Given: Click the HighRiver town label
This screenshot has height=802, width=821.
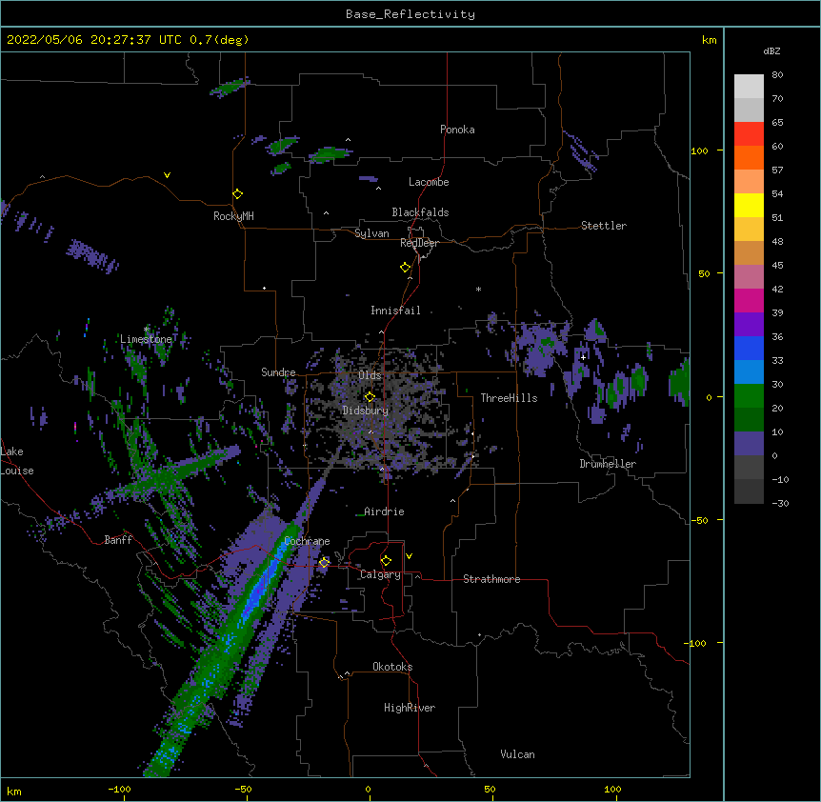Looking at the screenshot, I should click(410, 708).
